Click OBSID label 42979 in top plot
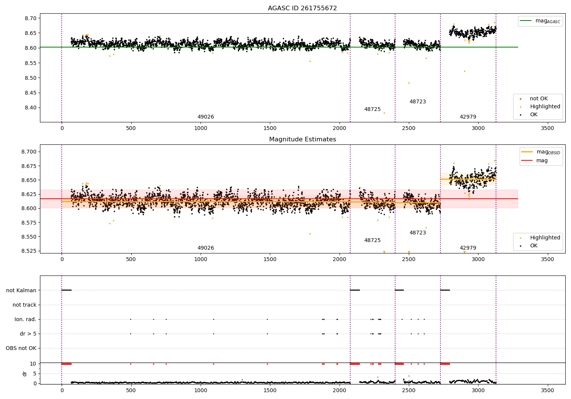This screenshot has height=399, width=571. pyautogui.click(x=468, y=117)
